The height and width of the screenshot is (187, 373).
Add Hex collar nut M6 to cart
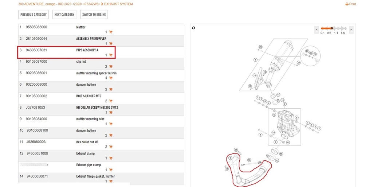coord(111,147)
